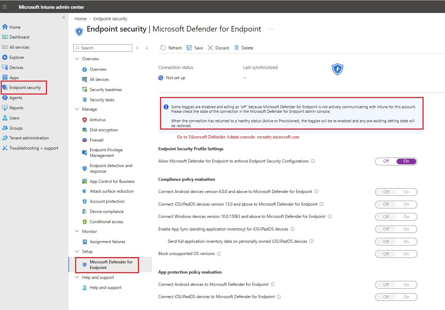
Task: Open Assignment failures under Monitor
Action: (107, 242)
